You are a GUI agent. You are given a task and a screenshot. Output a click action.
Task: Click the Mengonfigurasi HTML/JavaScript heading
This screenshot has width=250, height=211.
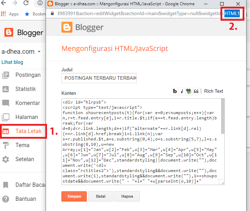[114, 48]
